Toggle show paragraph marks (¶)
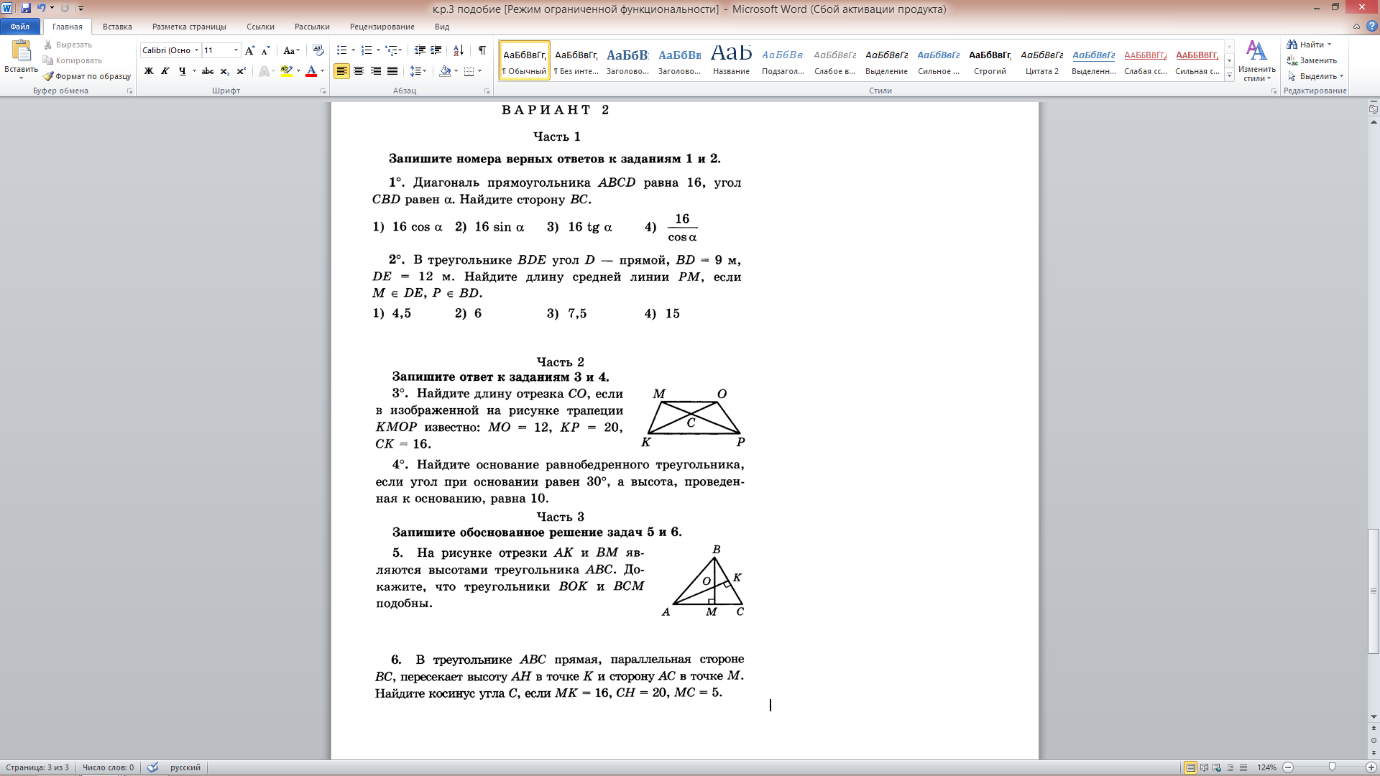This screenshot has height=776, width=1380. point(482,50)
